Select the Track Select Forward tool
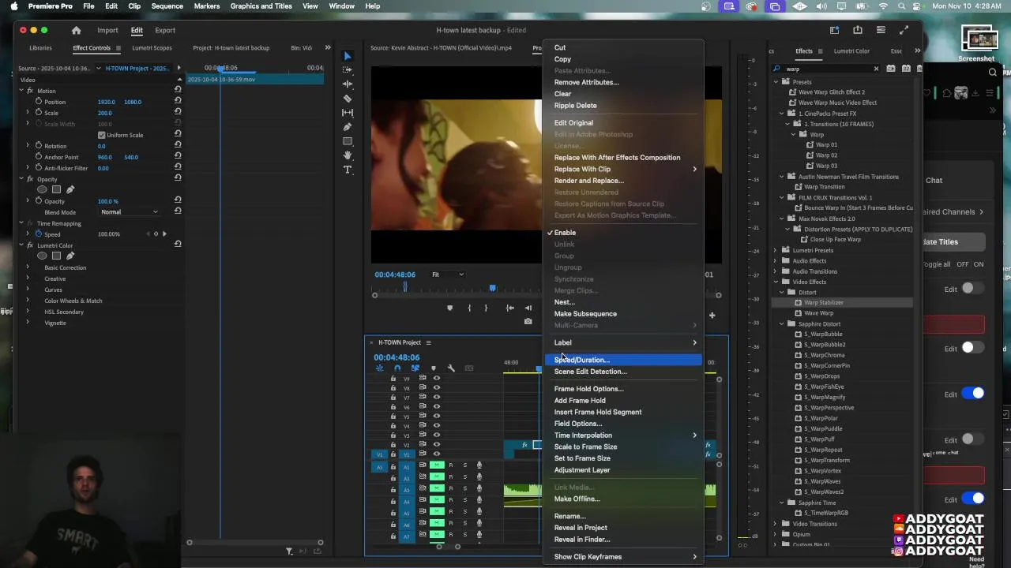 pos(348,70)
